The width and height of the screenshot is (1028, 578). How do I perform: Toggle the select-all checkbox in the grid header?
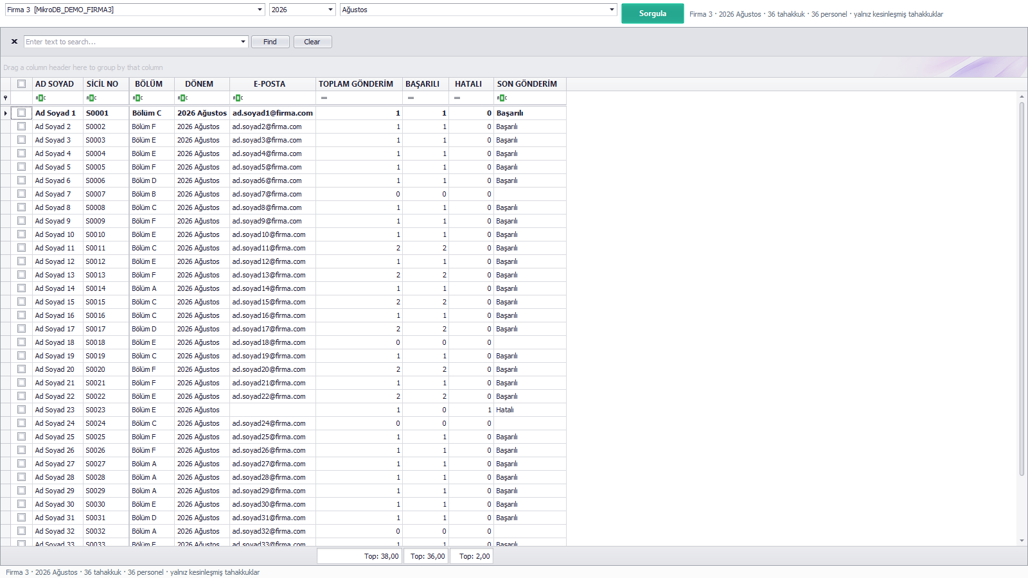coord(21,84)
